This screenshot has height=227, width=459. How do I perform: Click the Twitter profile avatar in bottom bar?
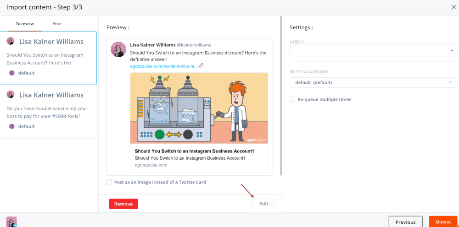[11, 222]
